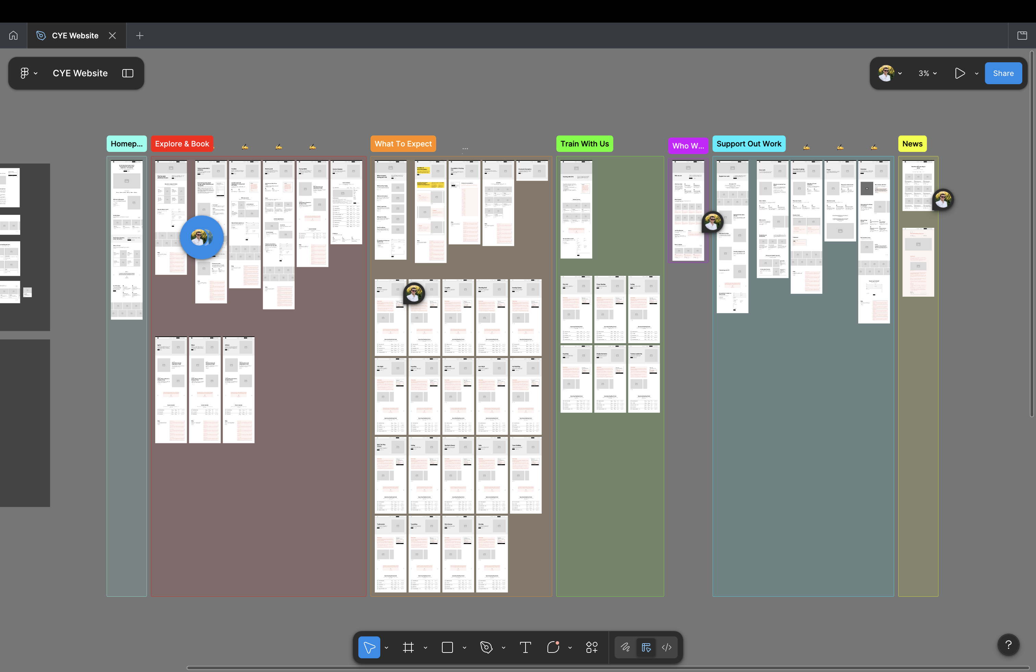
Task: Click the Home icon in the tab bar
Action: pos(13,35)
